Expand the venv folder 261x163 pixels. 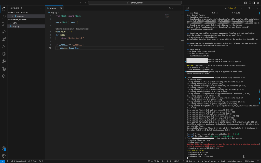tap(15, 23)
